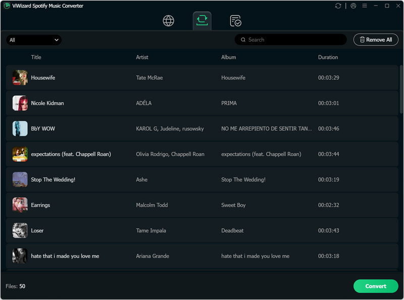
Task: Click the Title column header
Action: point(36,57)
